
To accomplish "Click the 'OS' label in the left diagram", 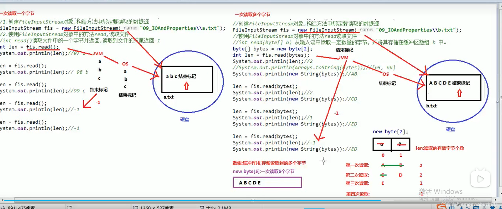I will tap(125, 64).
